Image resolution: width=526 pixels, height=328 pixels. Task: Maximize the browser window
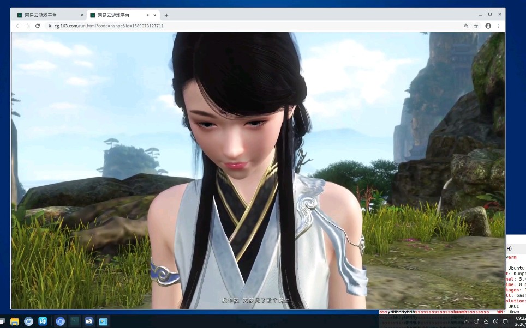(x=490, y=14)
